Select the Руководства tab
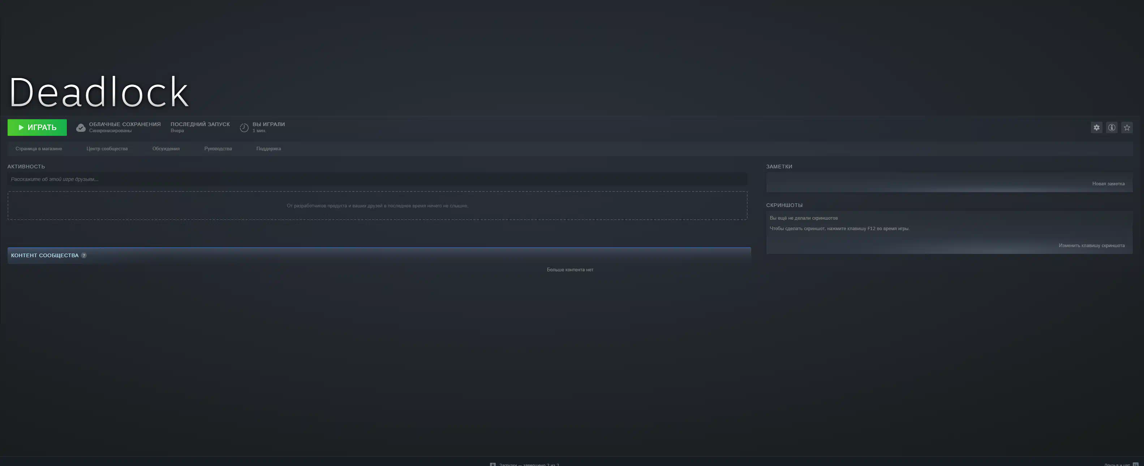Viewport: 1144px width, 466px height. (x=218, y=149)
